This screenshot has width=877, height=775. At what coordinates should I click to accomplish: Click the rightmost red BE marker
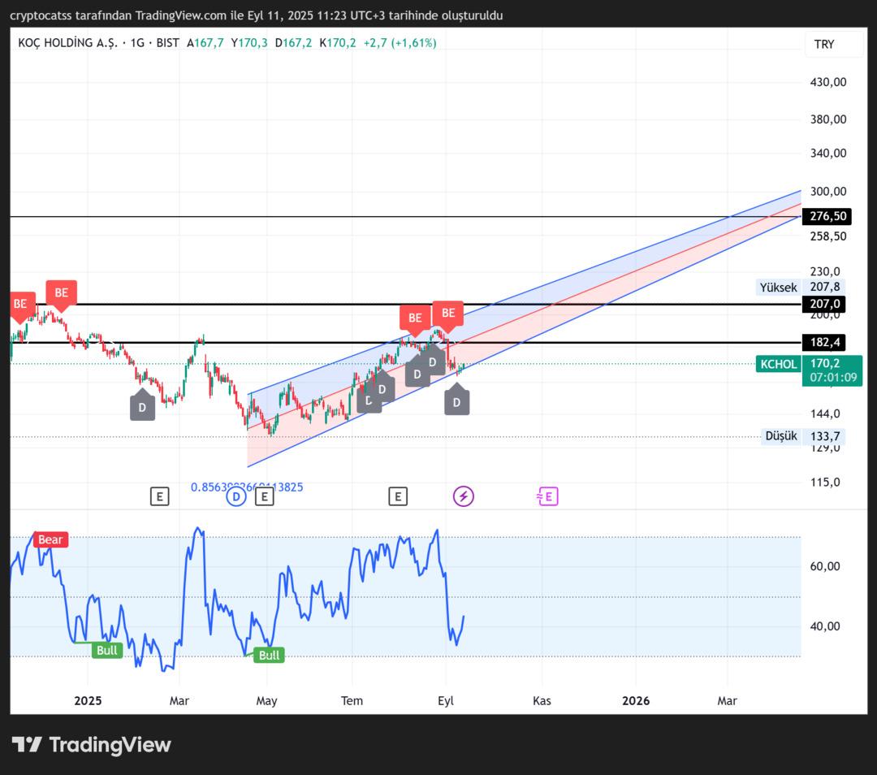click(448, 315)
